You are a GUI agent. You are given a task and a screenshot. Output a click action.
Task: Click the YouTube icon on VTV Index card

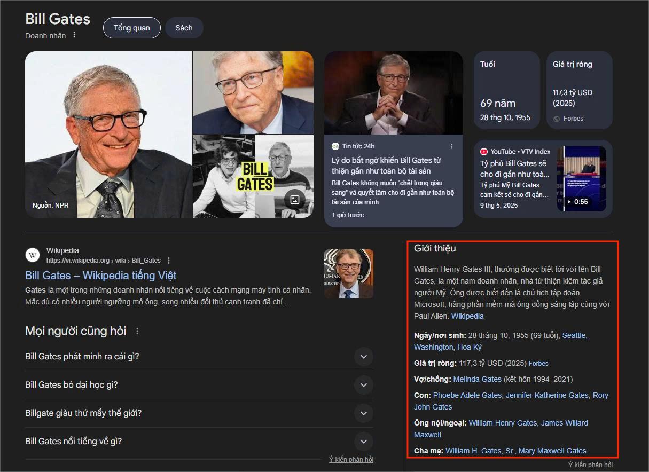[x=484, y=152]
